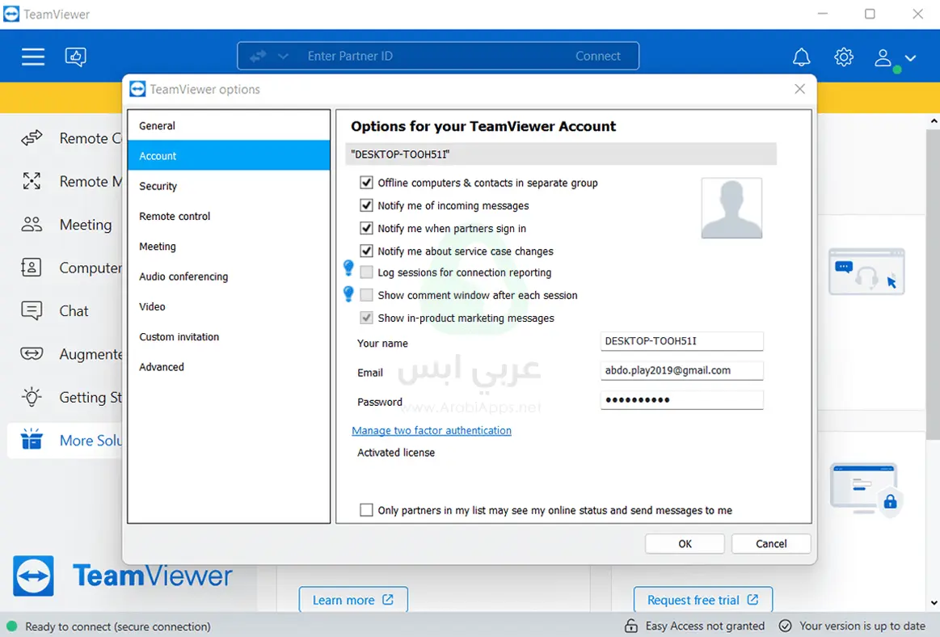
Task: Switch to the Security options section
Action: click(158, 186)
